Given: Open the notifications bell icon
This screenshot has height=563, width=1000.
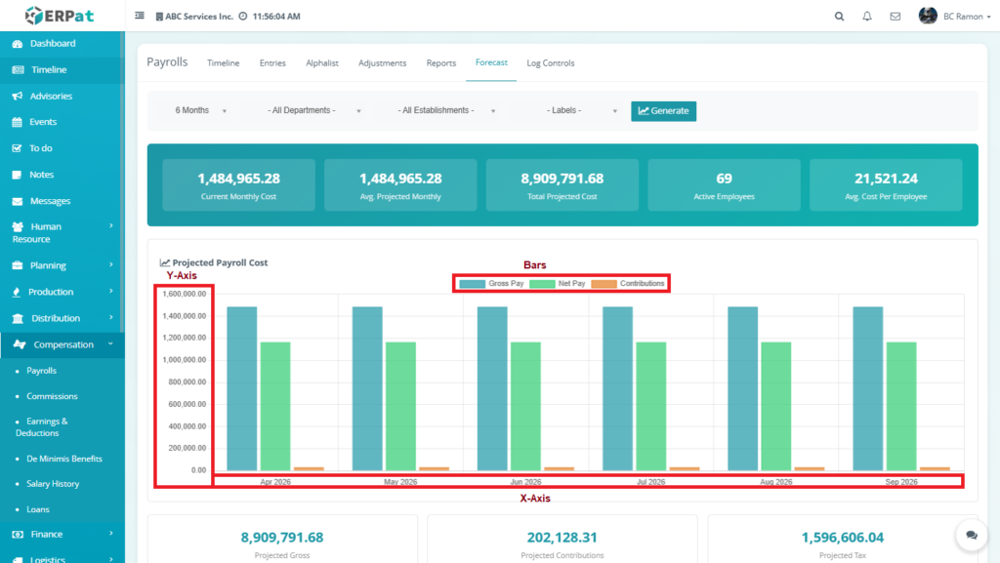Looking at the screenshot, I should [x=867, y=17].
